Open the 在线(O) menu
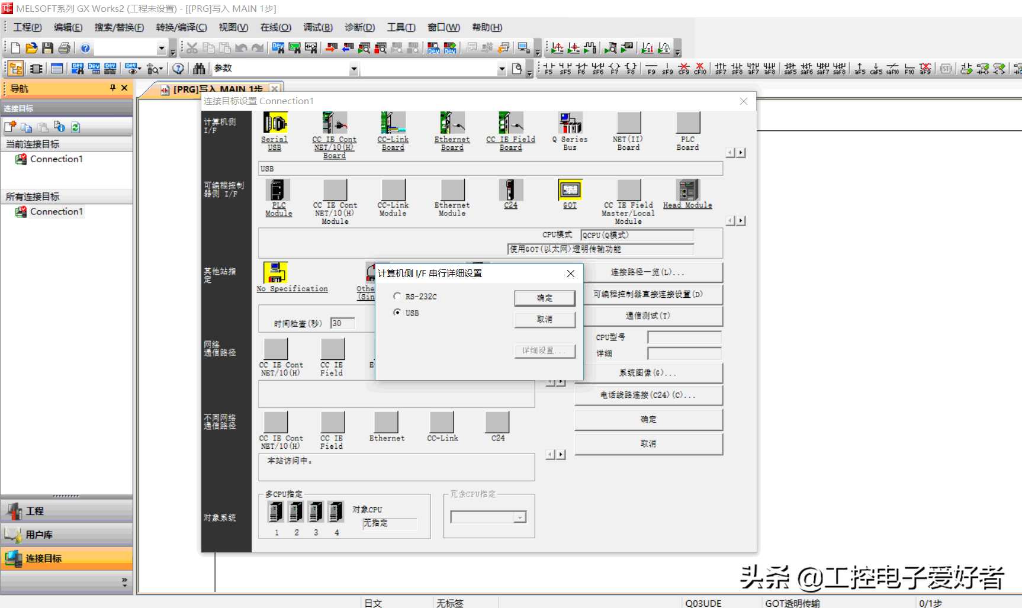Viewport: 1022px width, 608px height. pos(275,27)
